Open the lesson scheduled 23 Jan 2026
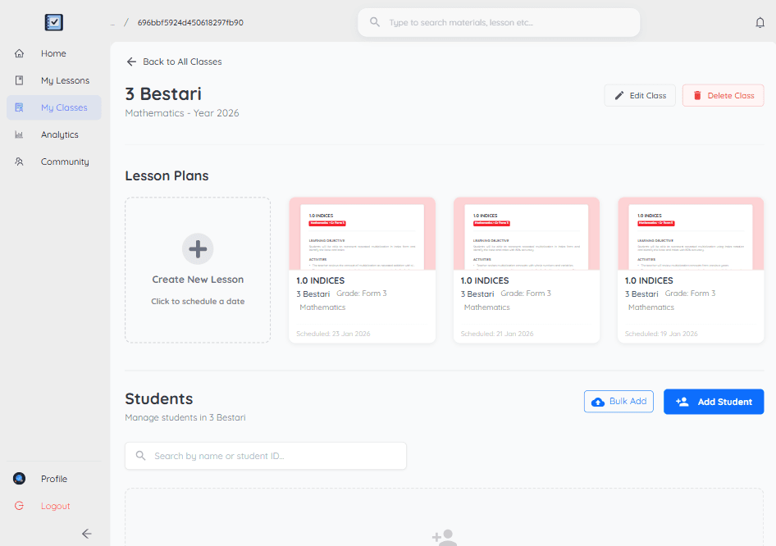Image resolution: width=776 pixels, height=546 pixels. [362, 271]
